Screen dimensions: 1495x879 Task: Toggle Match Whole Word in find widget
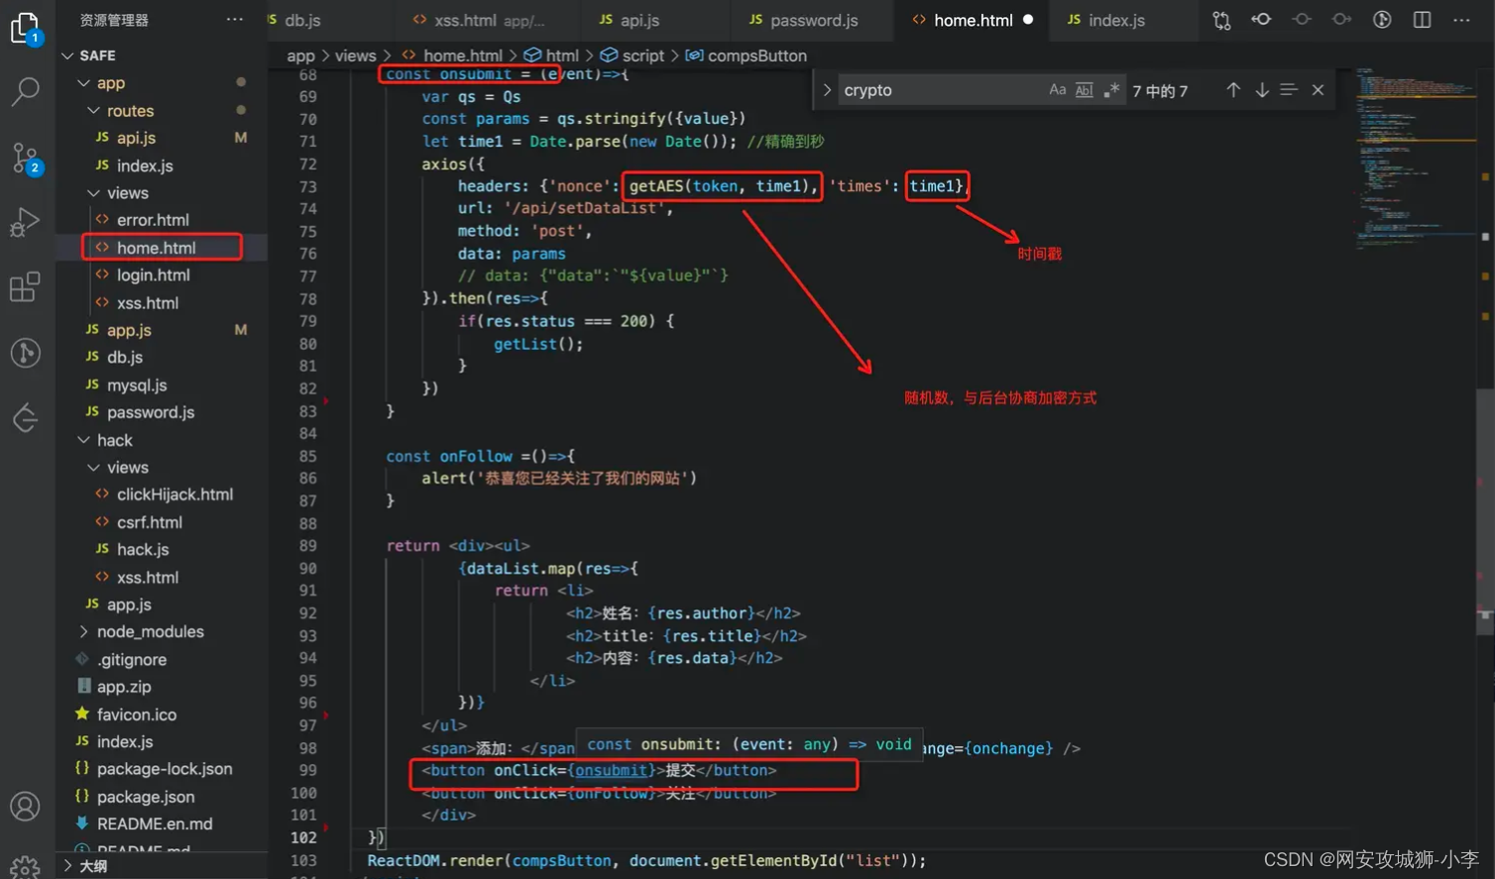tap(1085, 90)
